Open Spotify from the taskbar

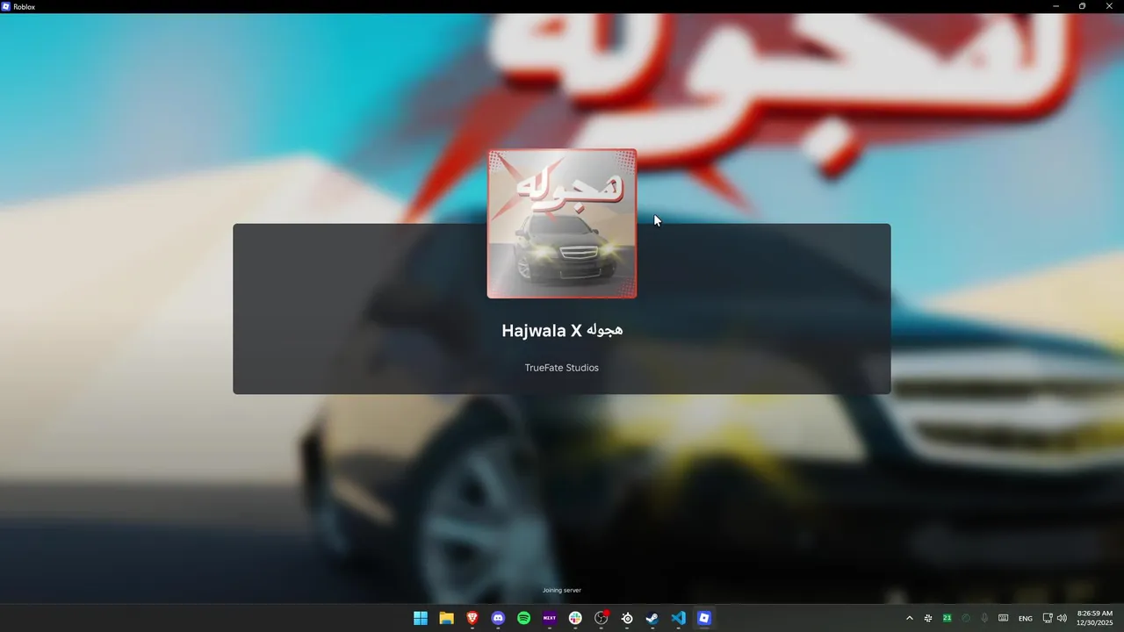pyautogui.click(x=523, y=618)
